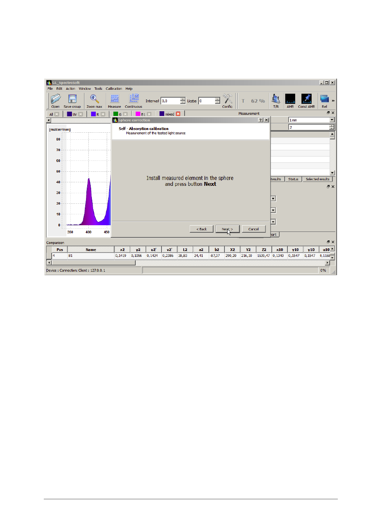Image resolution: width=373 pixels, height=527 pixels.
Task: Close the Comparison panel
Action: (333, 242)
